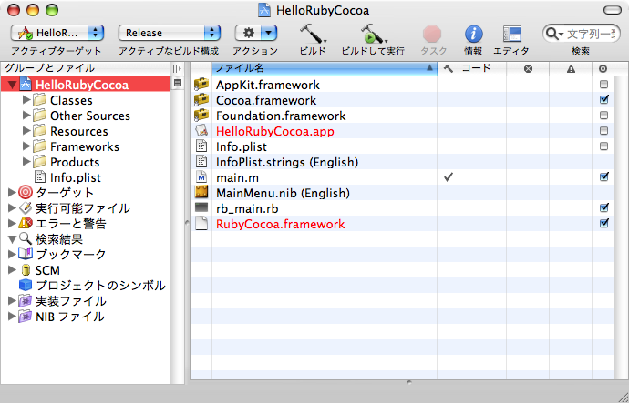Click the Code column header

pos(482,68)
